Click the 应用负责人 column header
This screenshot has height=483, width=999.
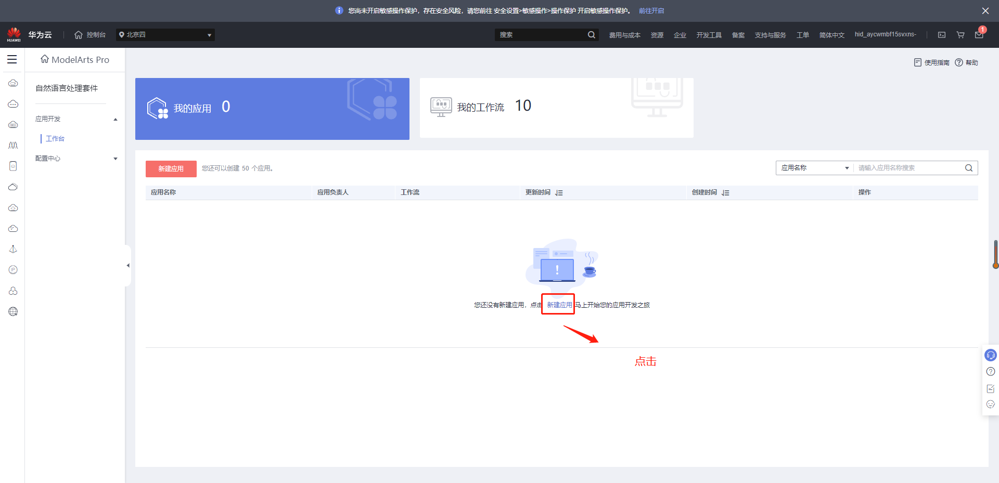[x=333, y=192]
